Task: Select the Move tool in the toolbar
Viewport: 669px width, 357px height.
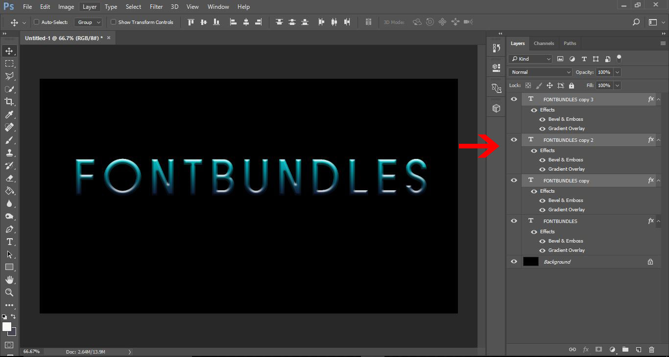Action: click(9, 51)
